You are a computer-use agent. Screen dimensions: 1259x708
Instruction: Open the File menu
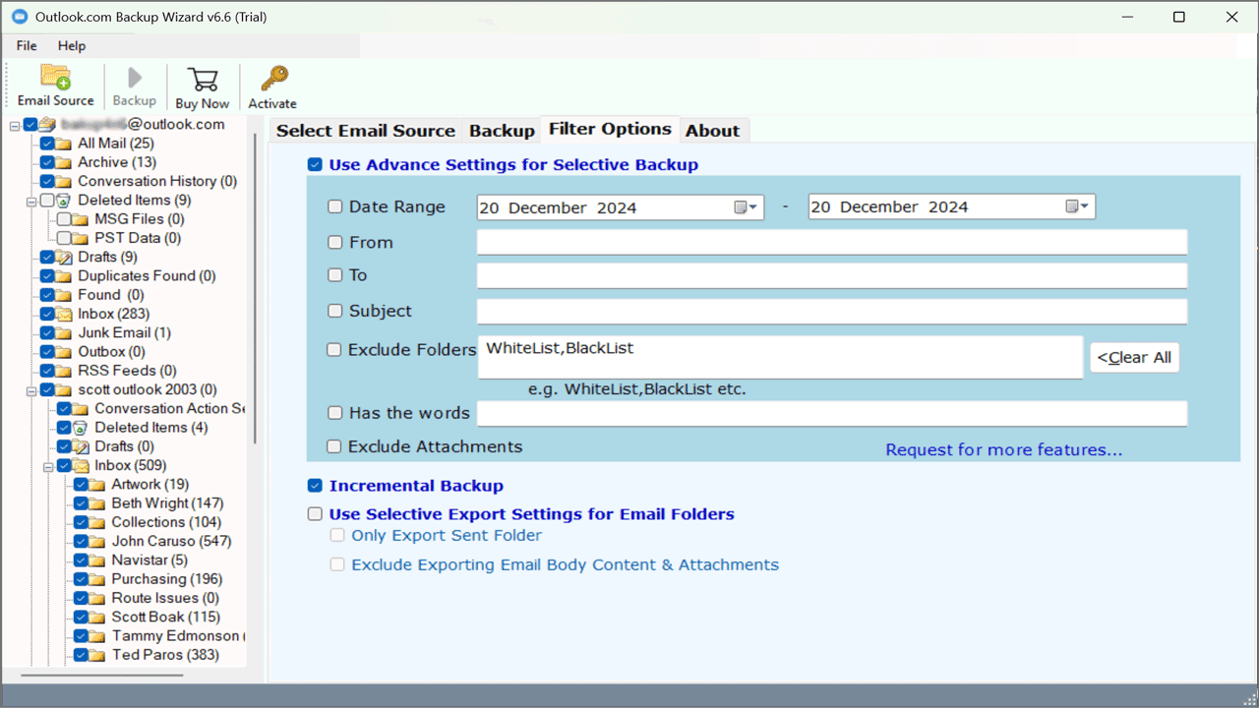click(27, 45)
